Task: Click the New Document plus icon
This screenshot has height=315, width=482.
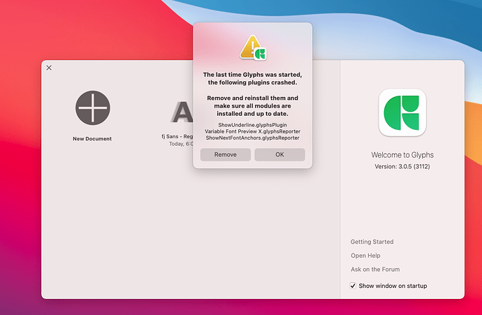Action: click(93, 108)
